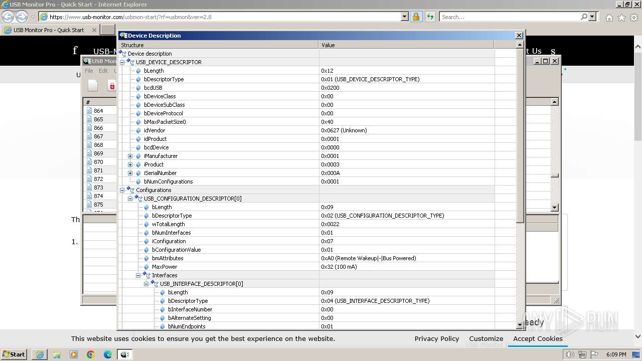Image resolution: width=642 pixels, height=361 pixels.
Task: Select the wTotalLength field icon
Action: tap(146, 224)
